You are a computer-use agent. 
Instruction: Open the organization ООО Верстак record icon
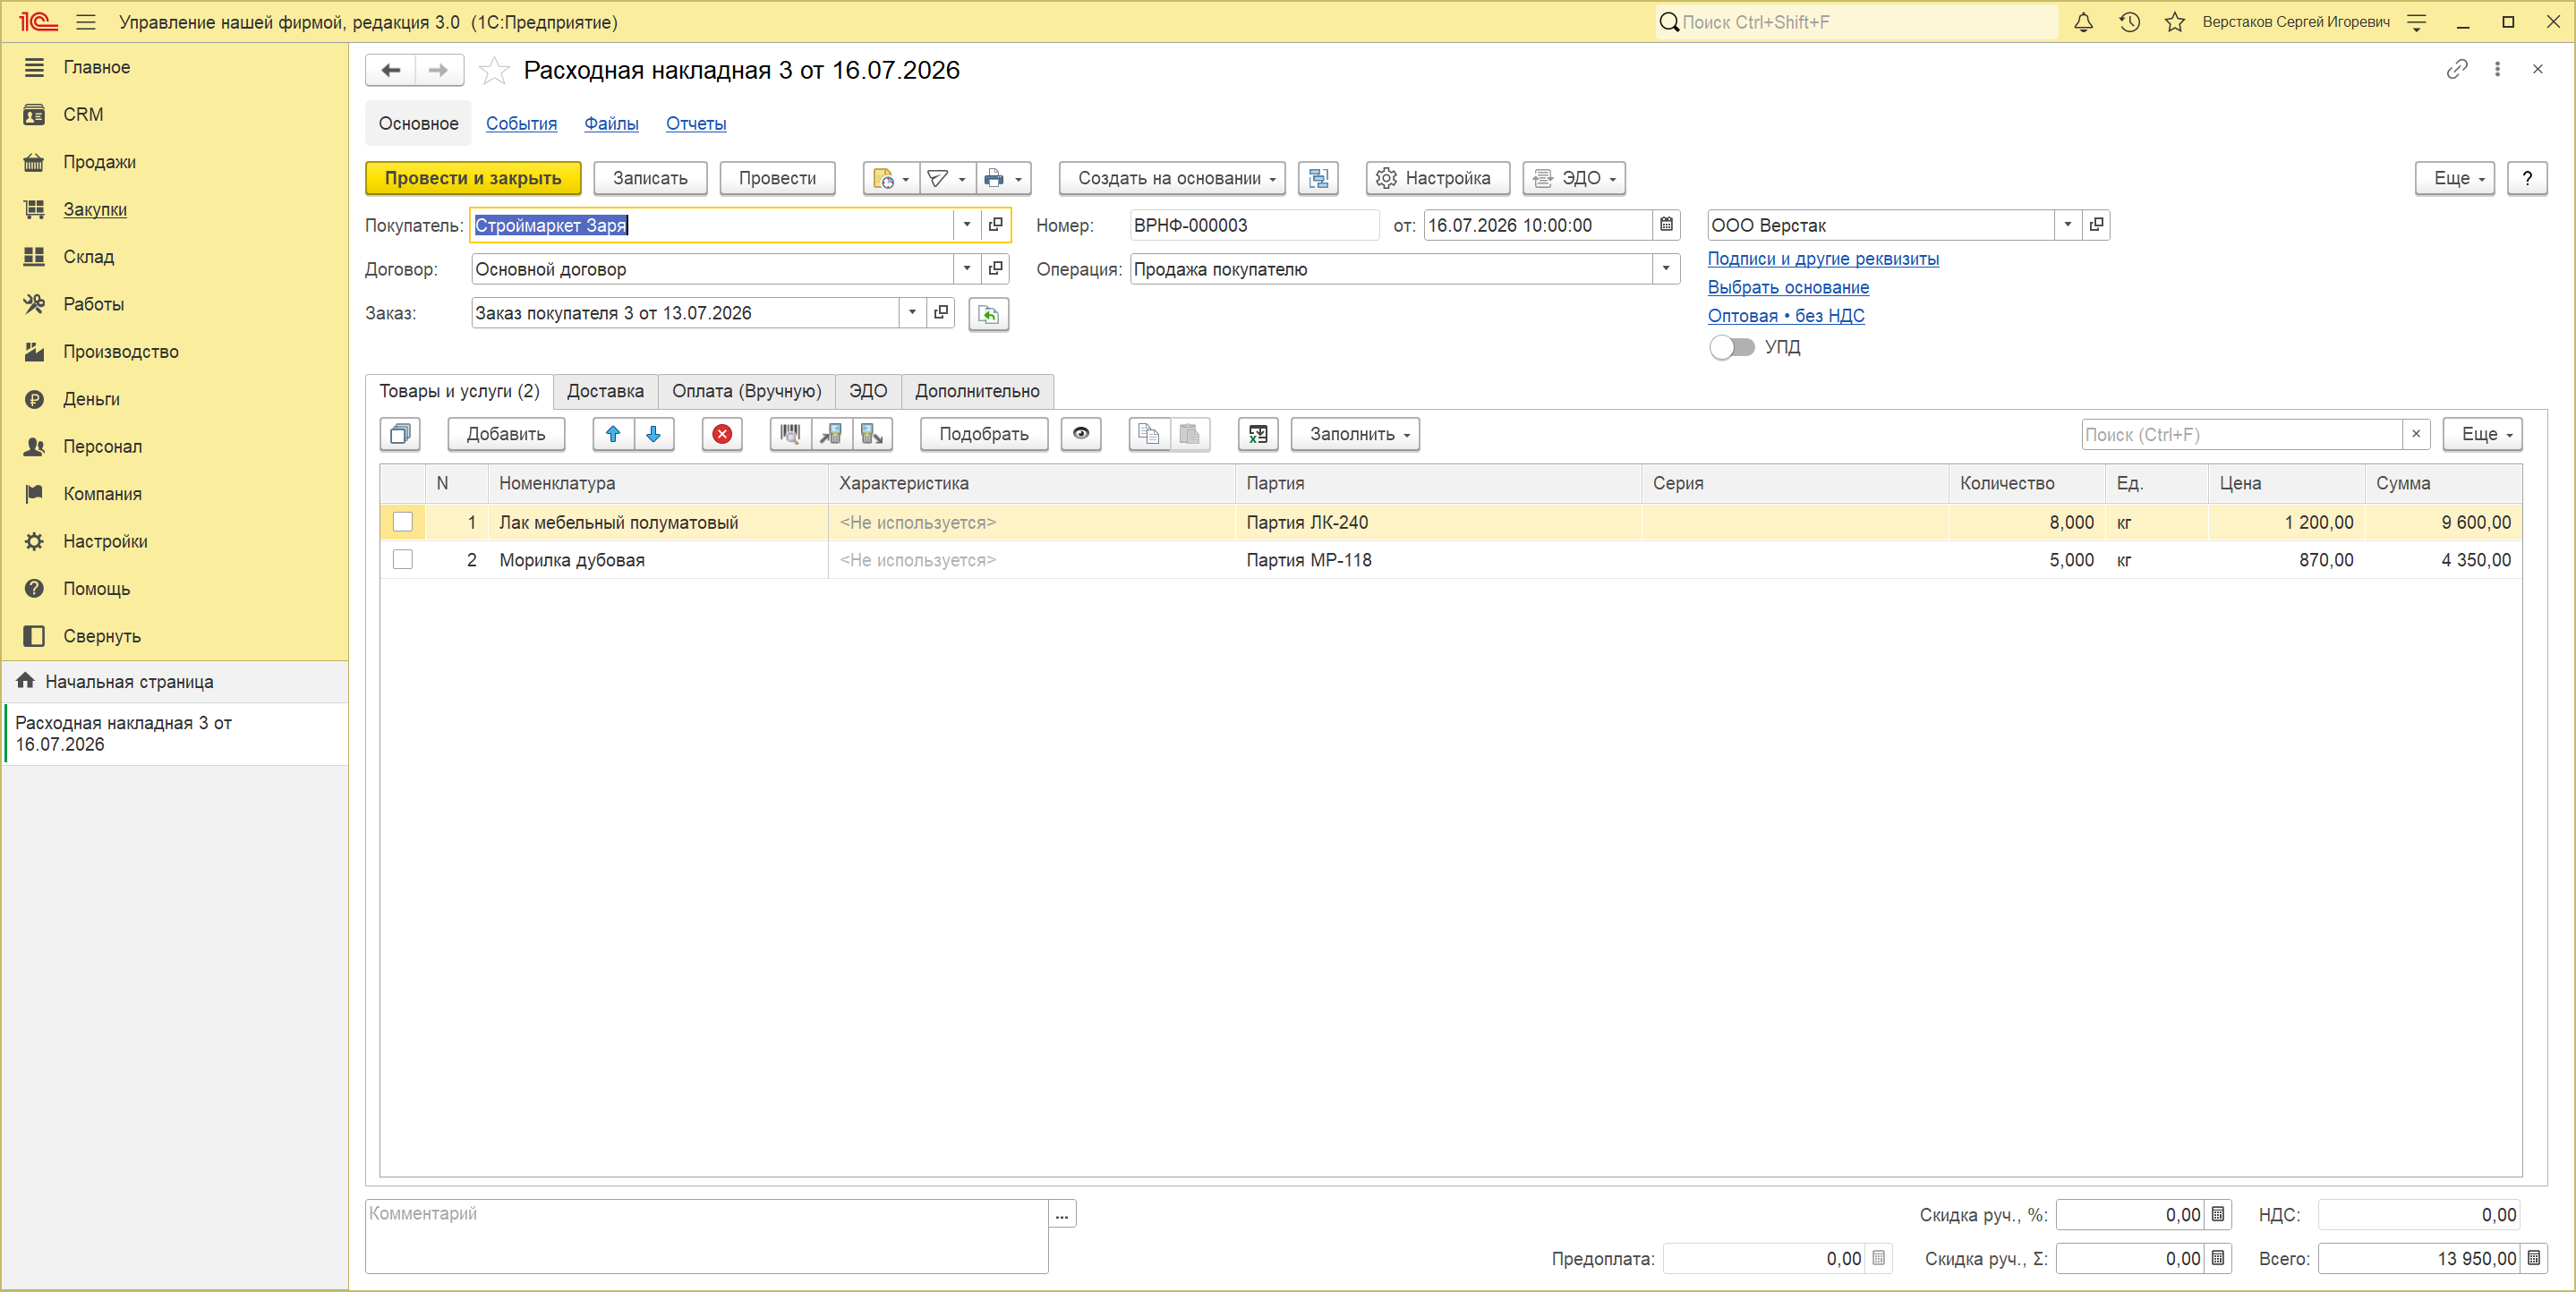[x=2096, y=225]
